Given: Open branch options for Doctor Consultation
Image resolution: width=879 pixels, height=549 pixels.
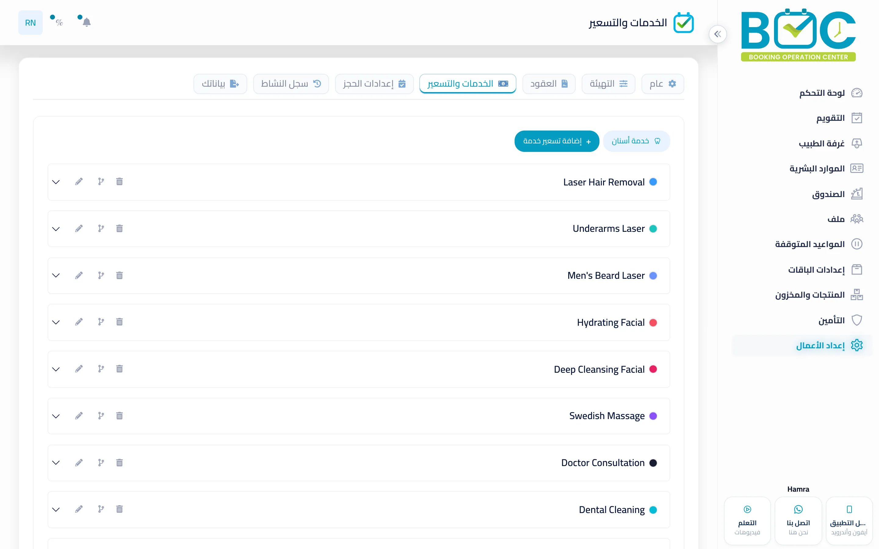Looking at the screenshot, I should (x=101, y=463).
